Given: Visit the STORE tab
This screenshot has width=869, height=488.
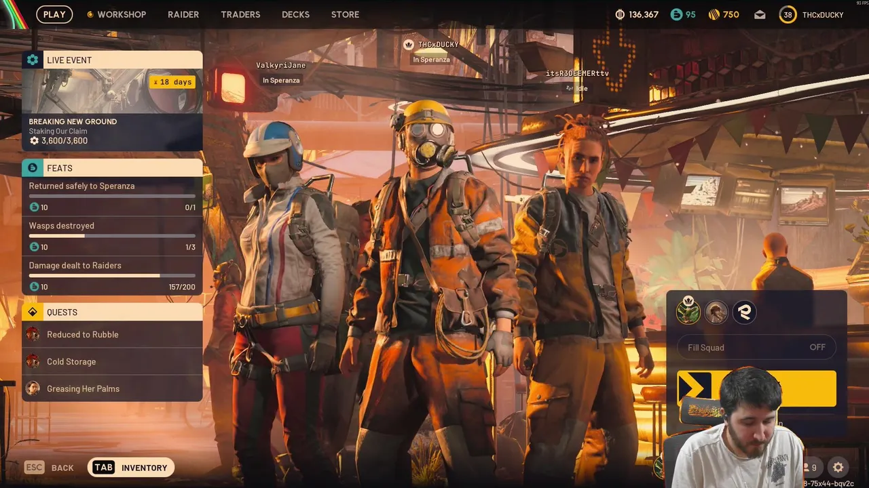Looking at the screenshot, I should pyautogui.click(x=345, y=14).
